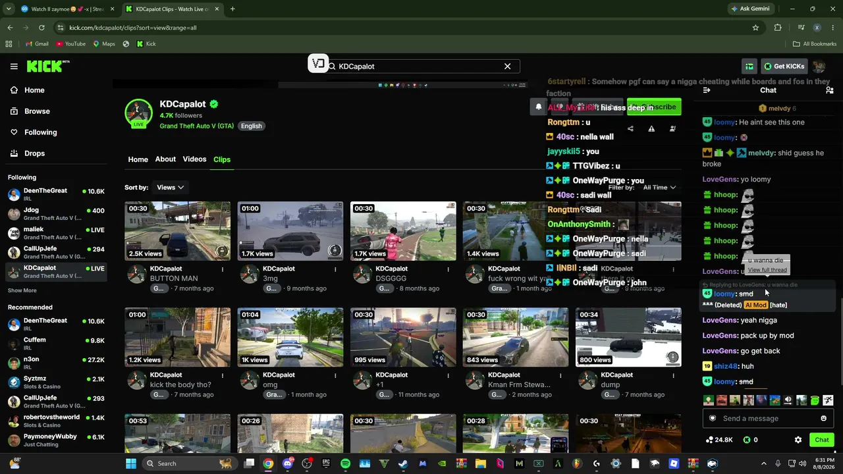Open the green leaderboard icon beside Get KICKs

pos(749,66)
